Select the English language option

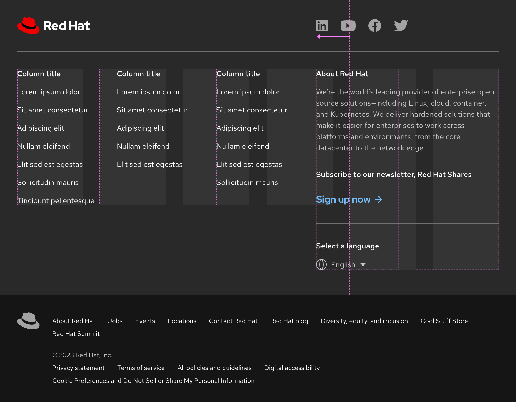coord(343,264)
